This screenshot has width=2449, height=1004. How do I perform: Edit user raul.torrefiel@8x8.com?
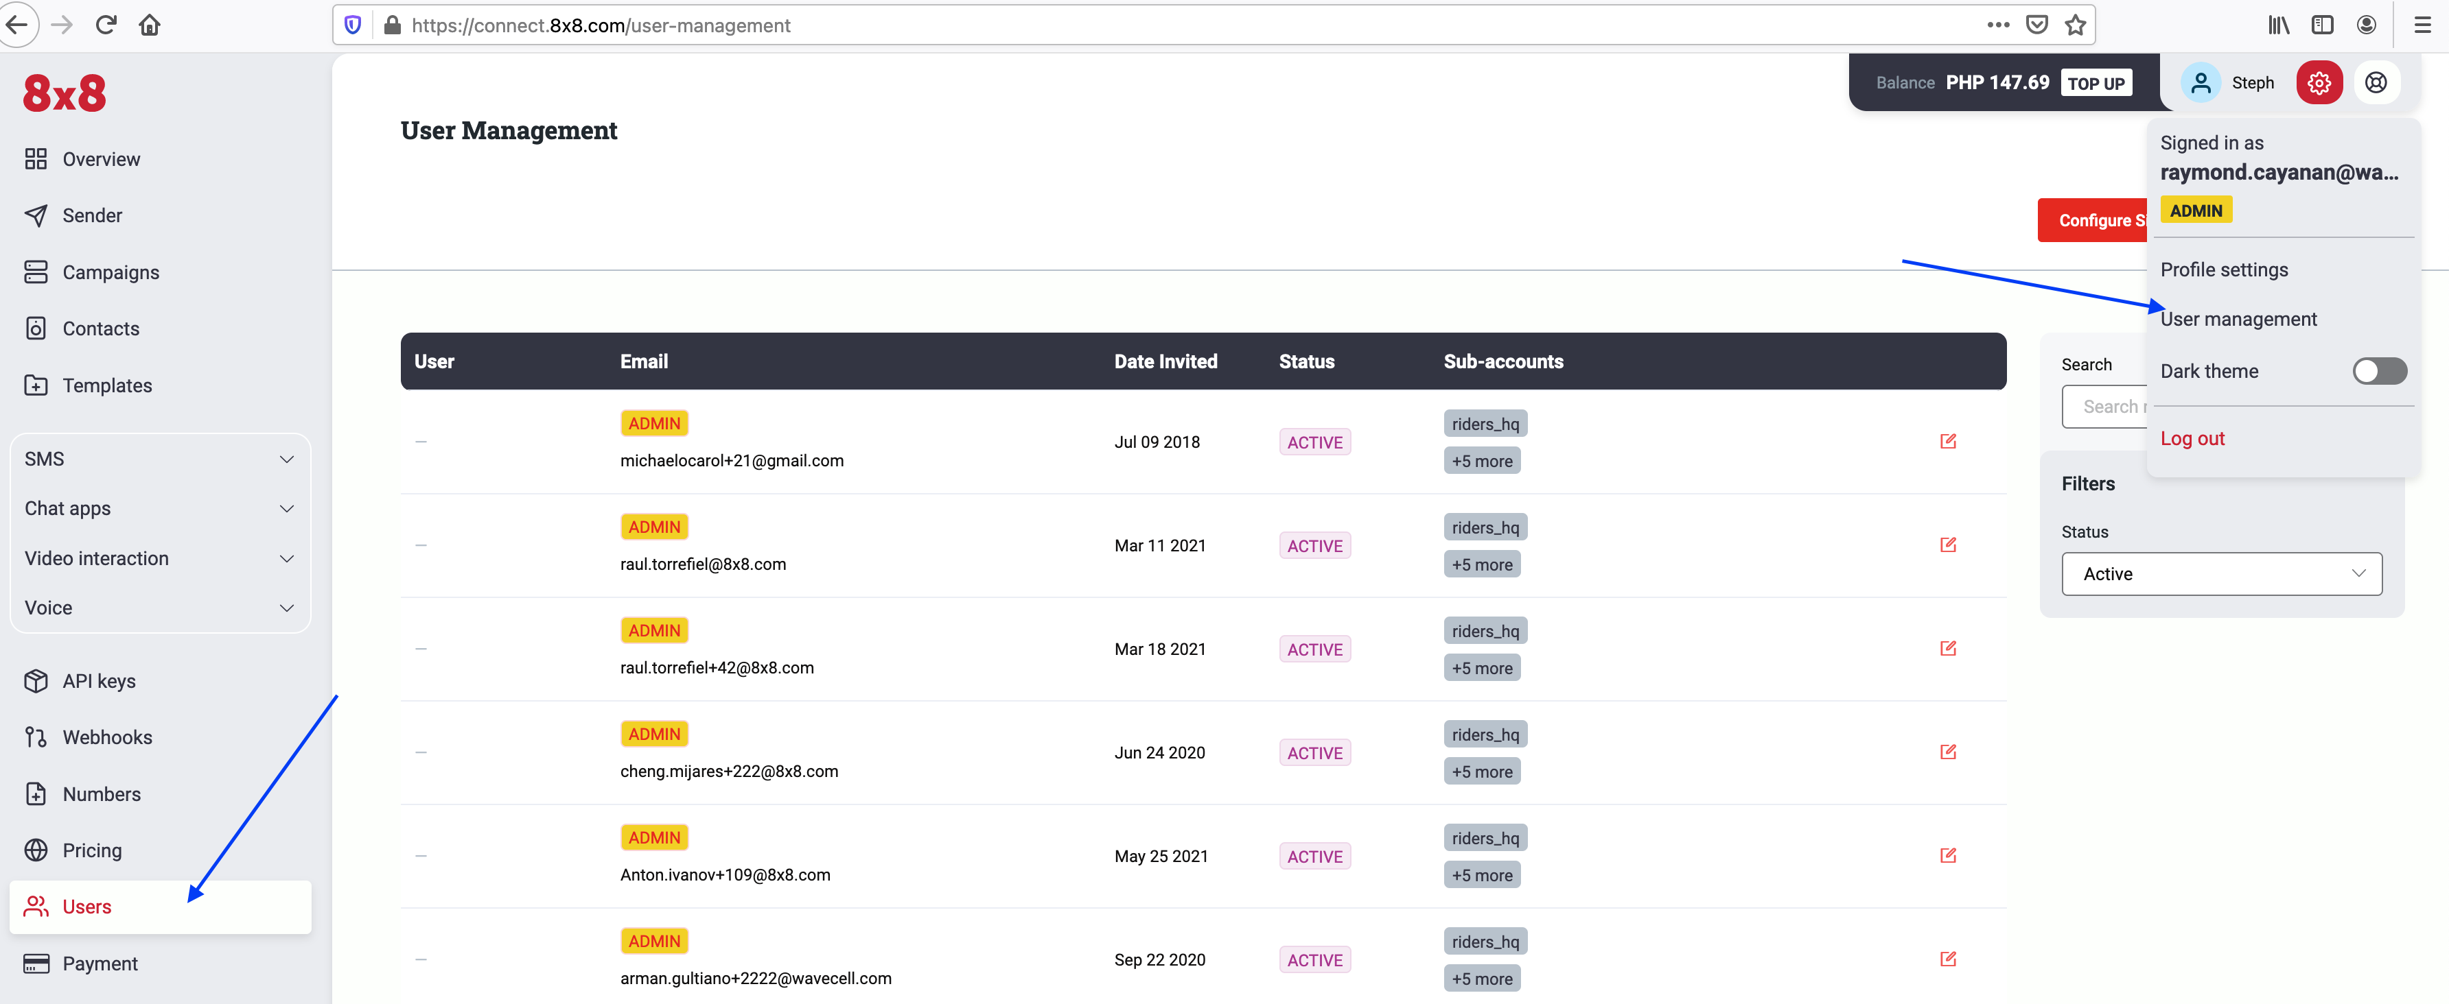click(x=1948, y=545)
